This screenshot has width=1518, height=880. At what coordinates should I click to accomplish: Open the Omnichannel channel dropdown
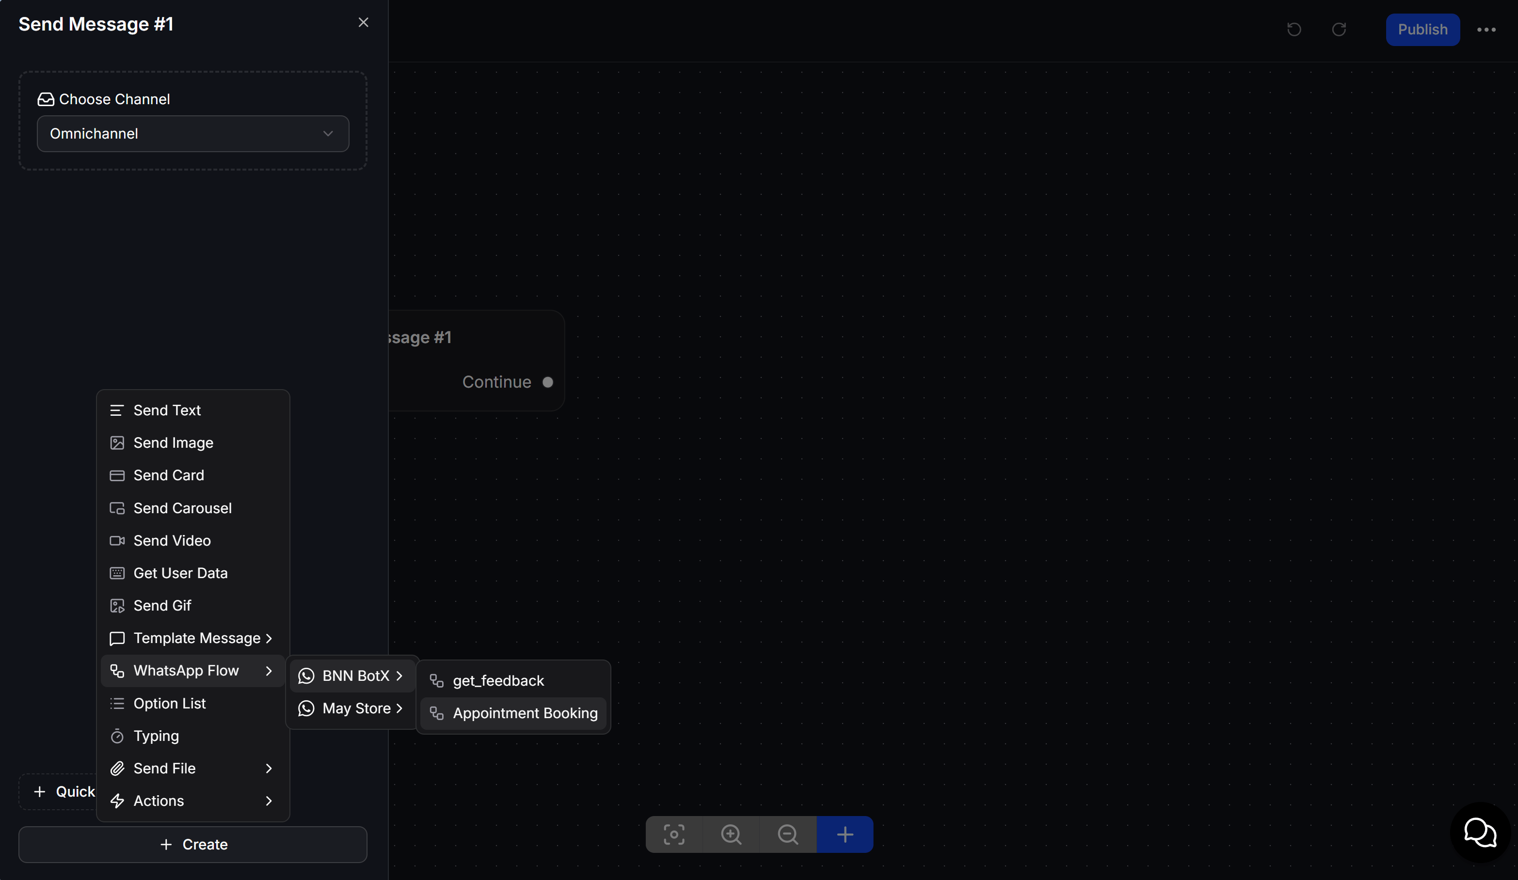point(193,134)
